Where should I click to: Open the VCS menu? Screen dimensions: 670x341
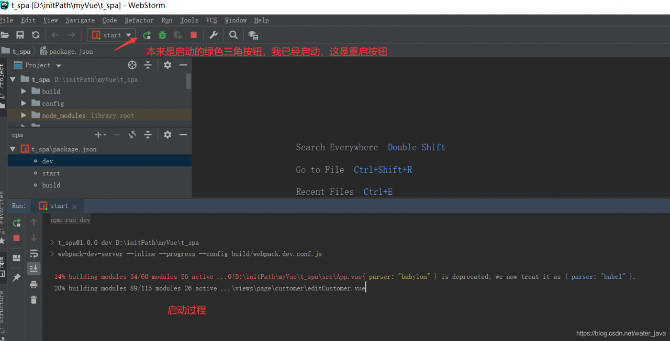pos(211,20)
